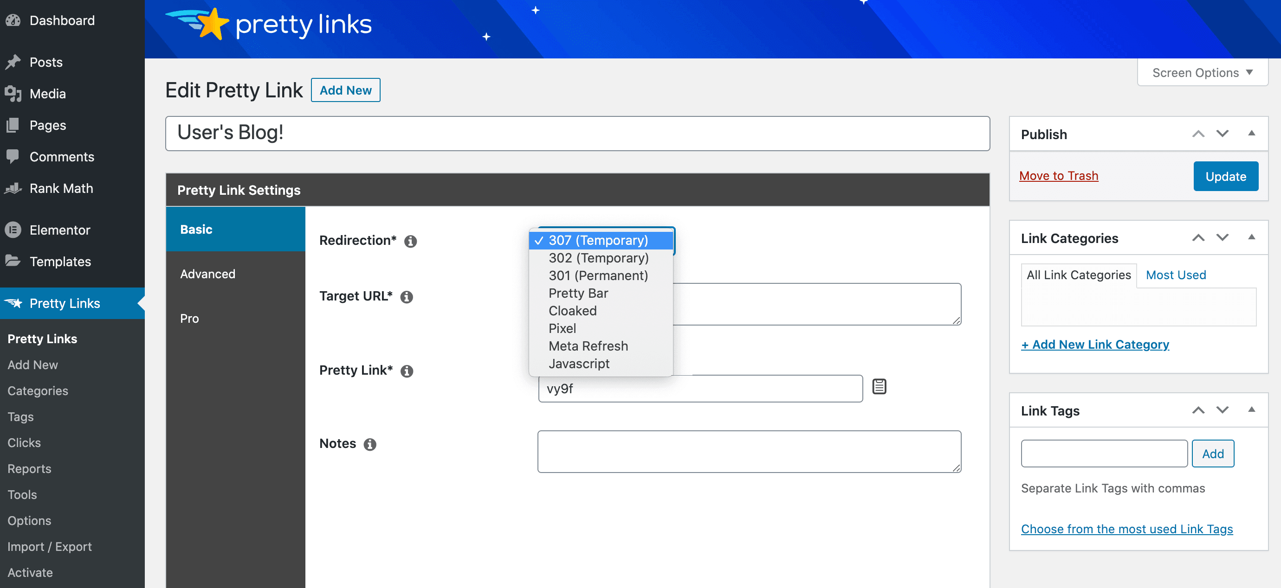Viewport: 1281px width, 588px height.
Task: Click the Redirection info icon
Action: click(410, 241)
